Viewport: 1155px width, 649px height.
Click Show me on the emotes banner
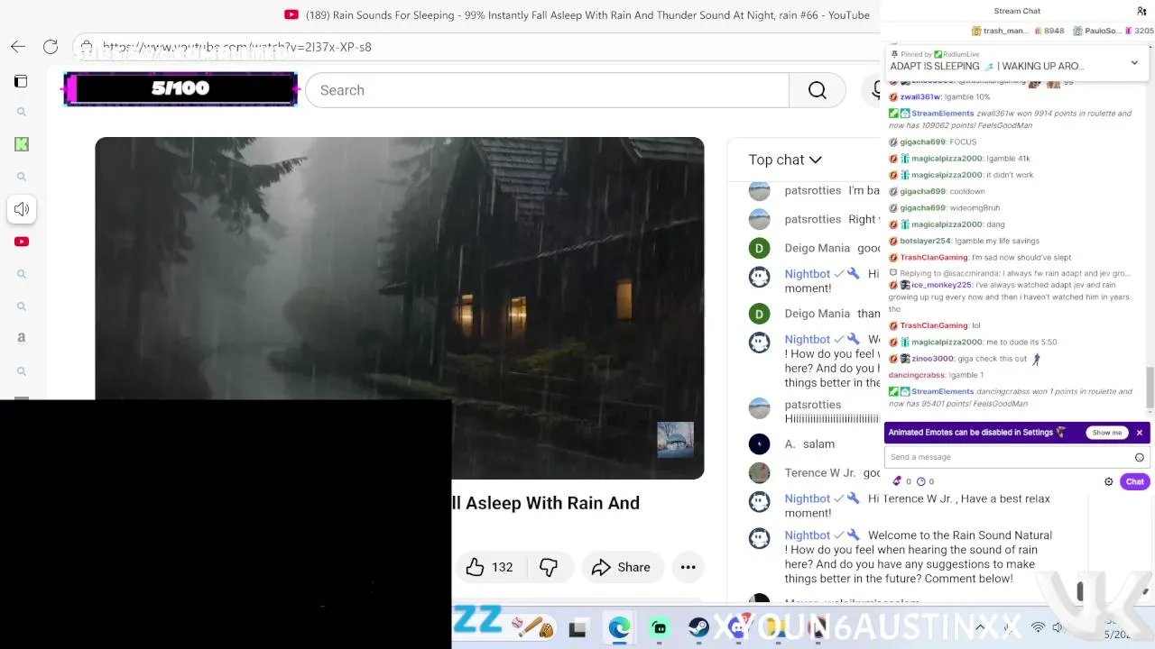coord(1107,433)
